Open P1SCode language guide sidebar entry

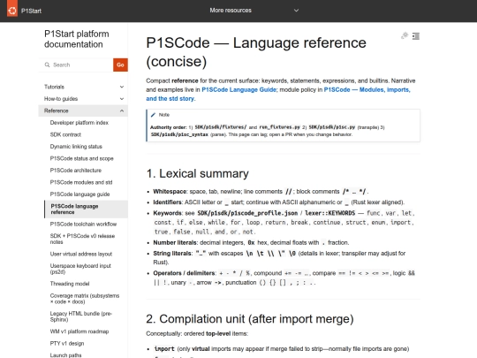[x=79, y=194]
